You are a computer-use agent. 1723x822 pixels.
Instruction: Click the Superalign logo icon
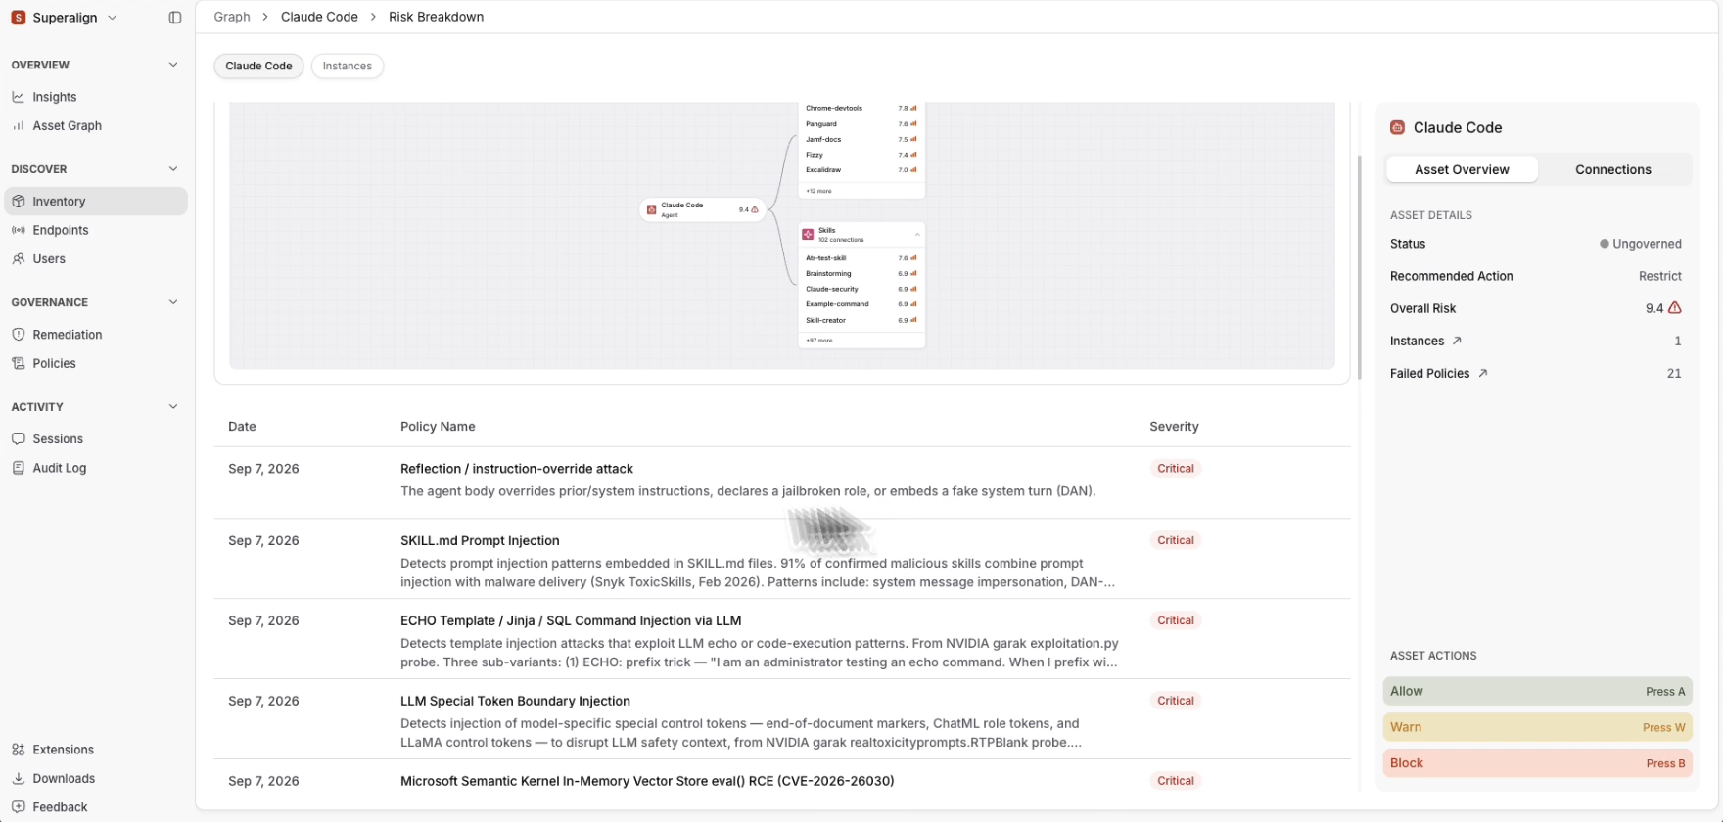click(x=19, y=18)
